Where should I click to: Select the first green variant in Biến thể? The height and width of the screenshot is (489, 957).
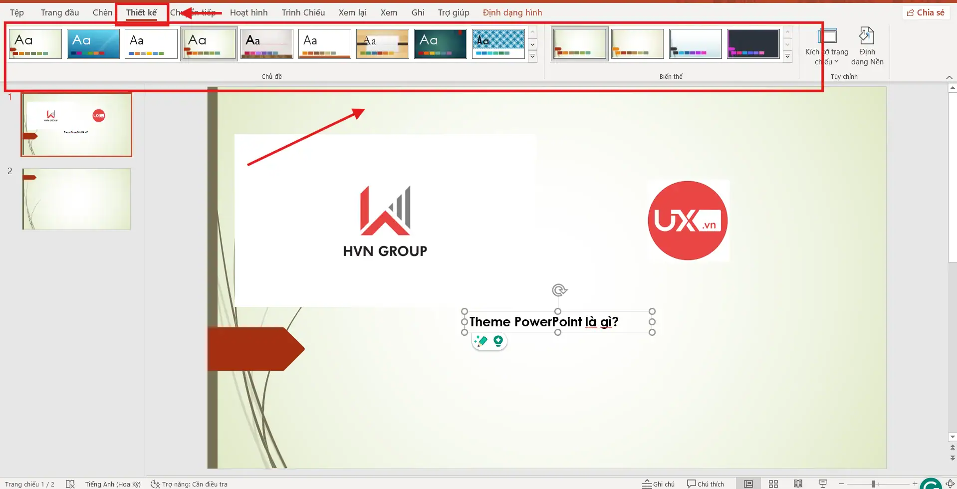click(579, 44)
